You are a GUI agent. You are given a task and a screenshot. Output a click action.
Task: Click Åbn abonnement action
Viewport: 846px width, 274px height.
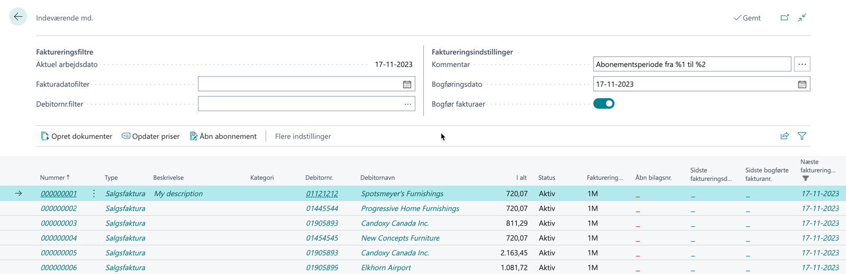coord(223,136)
